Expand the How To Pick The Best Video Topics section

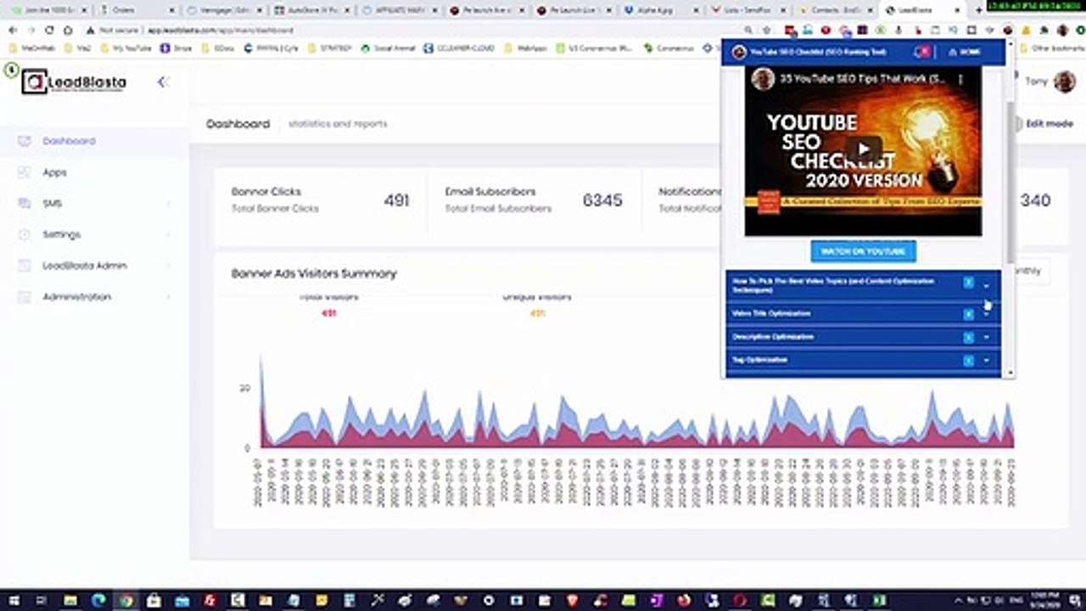[986, 286]
